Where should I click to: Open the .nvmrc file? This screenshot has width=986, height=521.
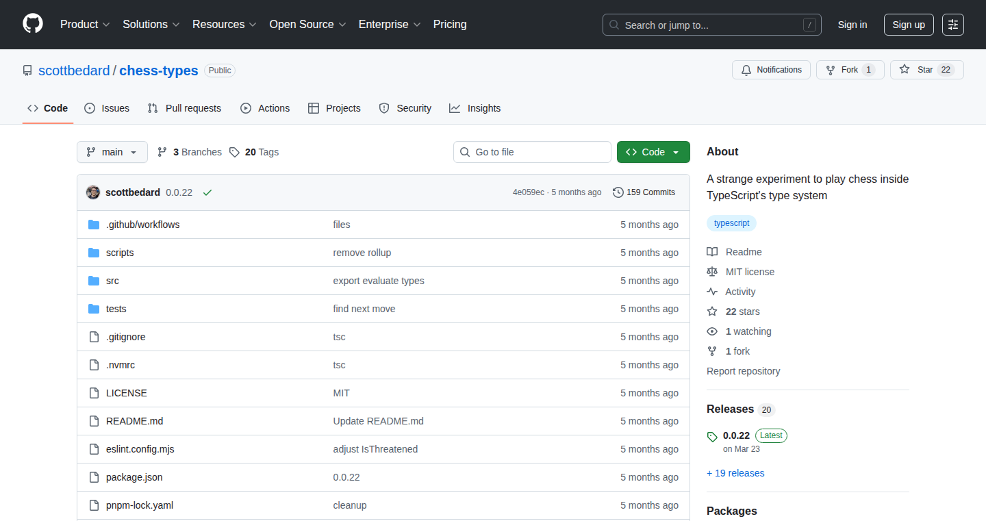point(121,365)
